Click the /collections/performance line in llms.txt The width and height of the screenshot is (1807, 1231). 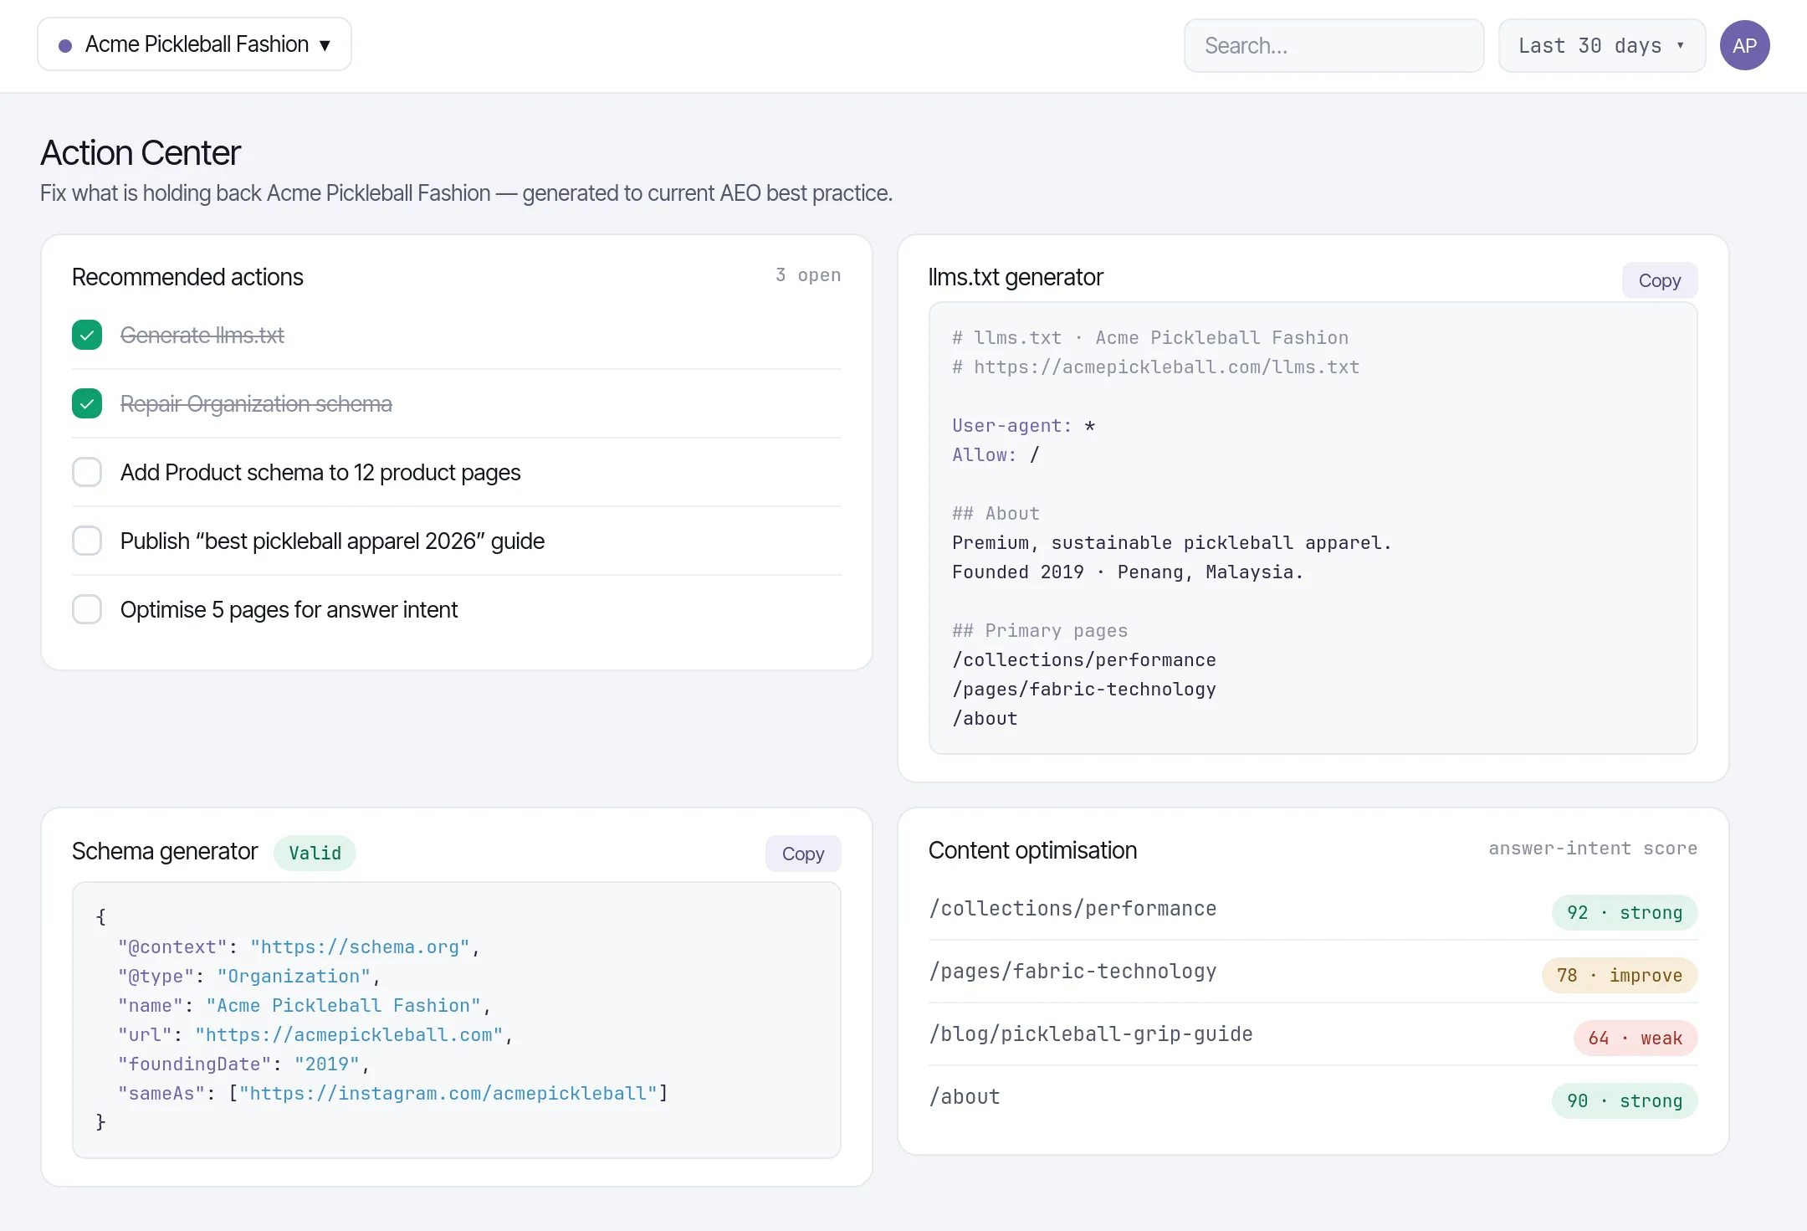(x=1084, y=659)
